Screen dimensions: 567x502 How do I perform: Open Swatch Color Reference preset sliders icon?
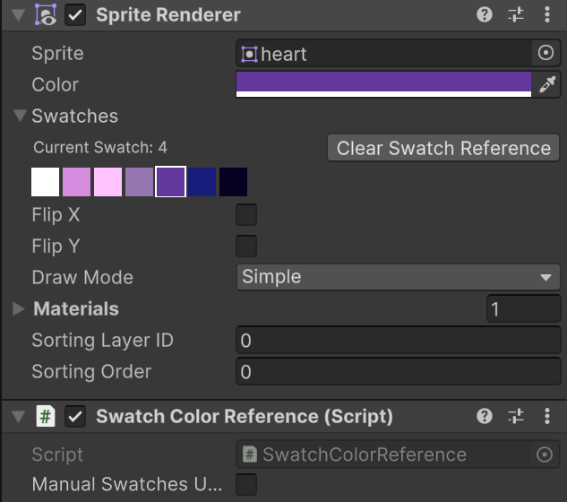click(516, 416)
